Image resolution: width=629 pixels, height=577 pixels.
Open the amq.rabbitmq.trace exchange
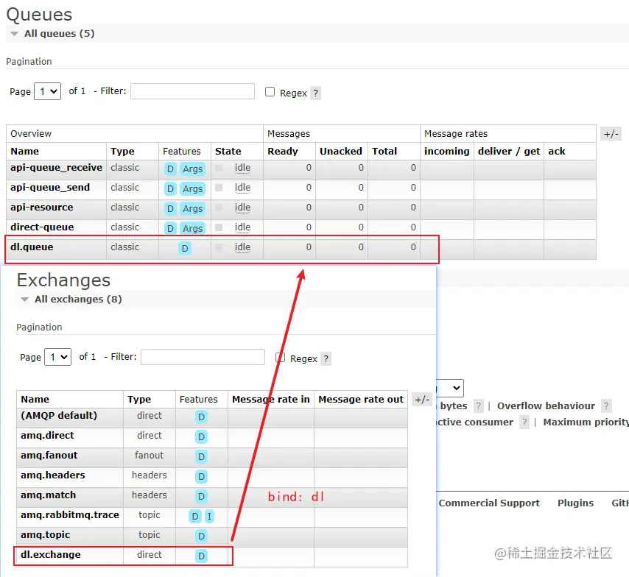[70, 515]
